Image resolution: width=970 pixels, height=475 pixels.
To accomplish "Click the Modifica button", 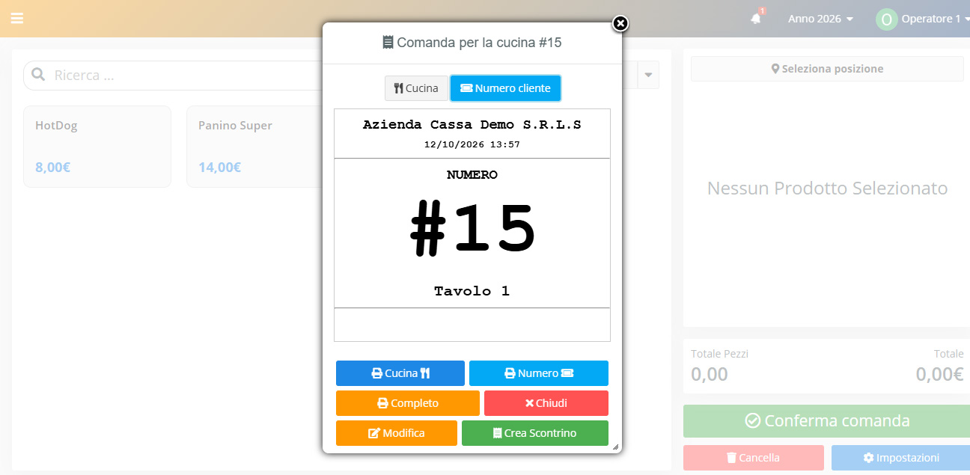I will pyautogui.click(x=397, y=433).
